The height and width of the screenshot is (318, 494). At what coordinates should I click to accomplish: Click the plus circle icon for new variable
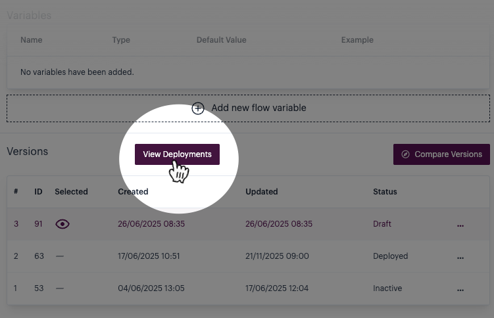pos(198,108)
